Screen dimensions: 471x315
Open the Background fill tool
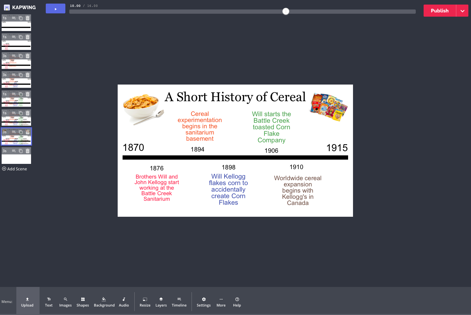pos(104,302)
